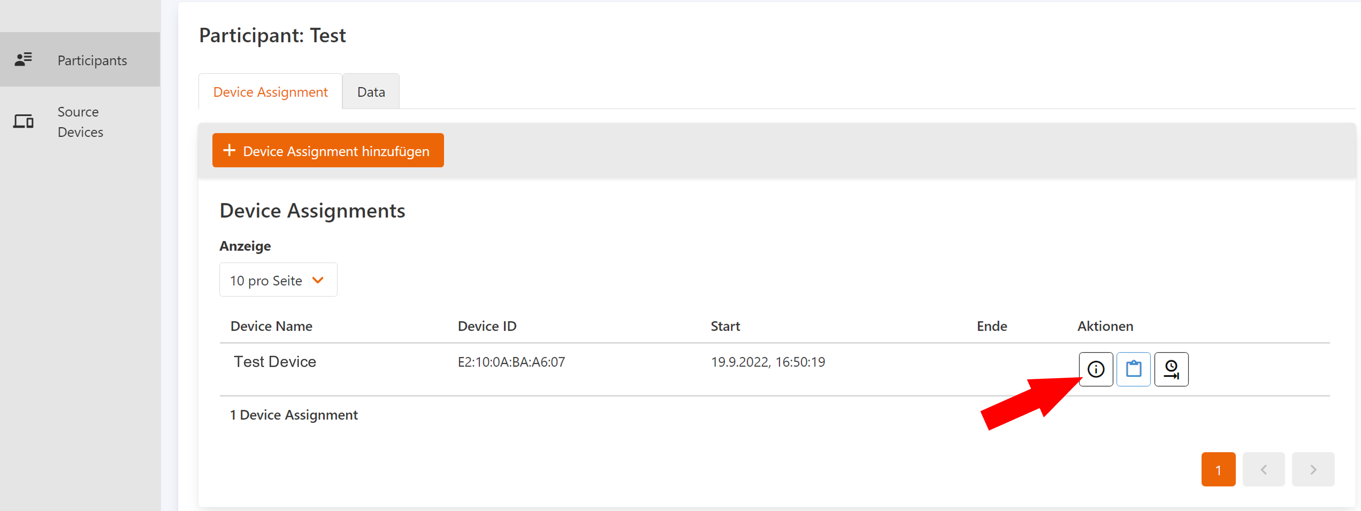Go to the next page arrow

click(x=1312, y=469)
